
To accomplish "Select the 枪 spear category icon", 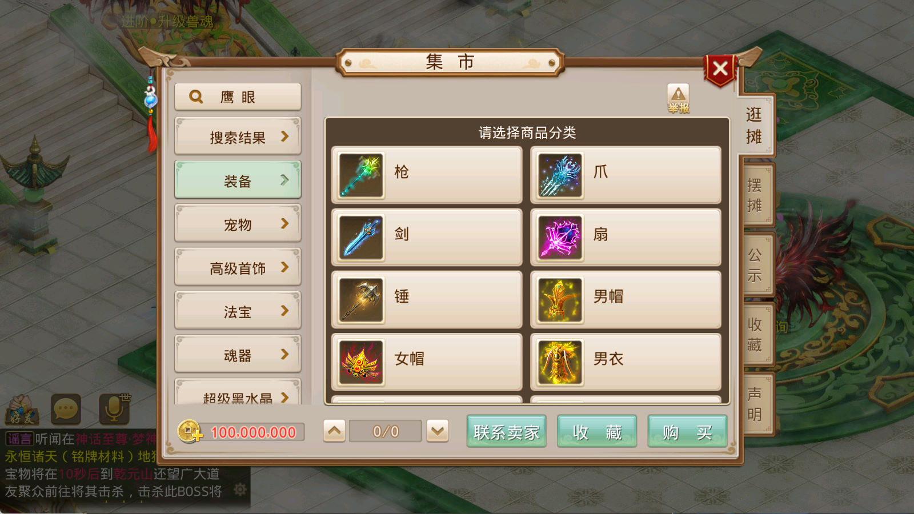I will 361,175.
